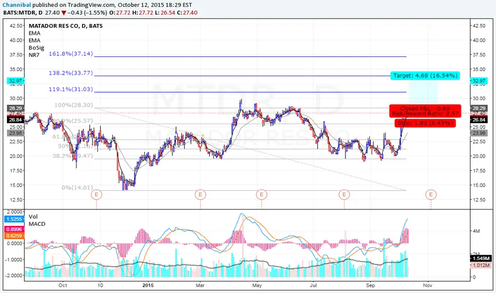This screenshot has height=293, width=496.
Task: Click the 161.8%(37.14) Fibonacci label
Action: (71, 54)
